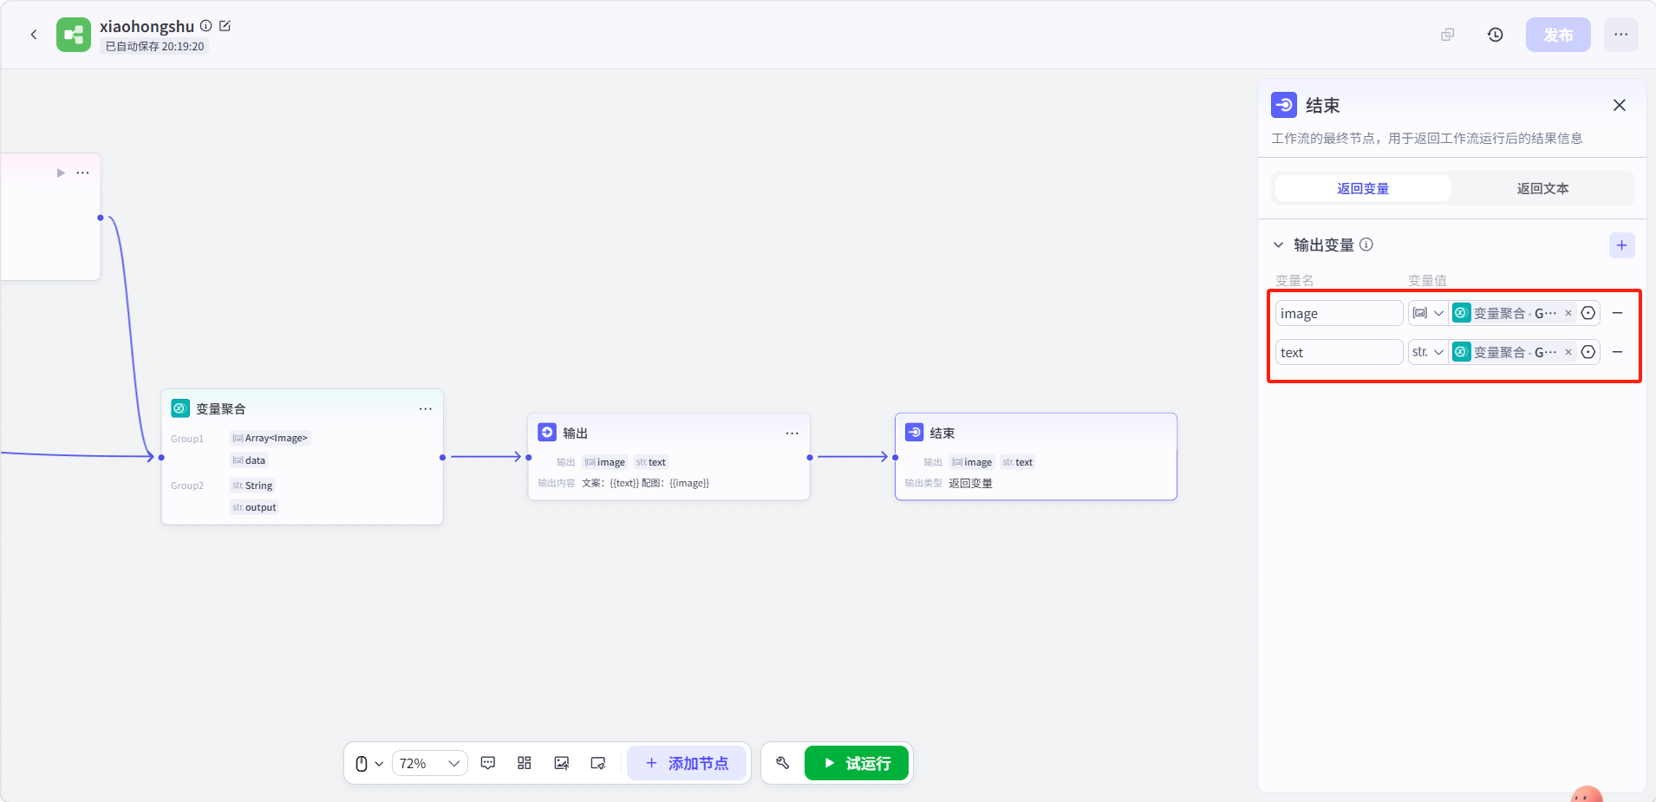Open the more menu on the partially visible node
Viewport: 1656px width, 802px height.
coord(83,173)
